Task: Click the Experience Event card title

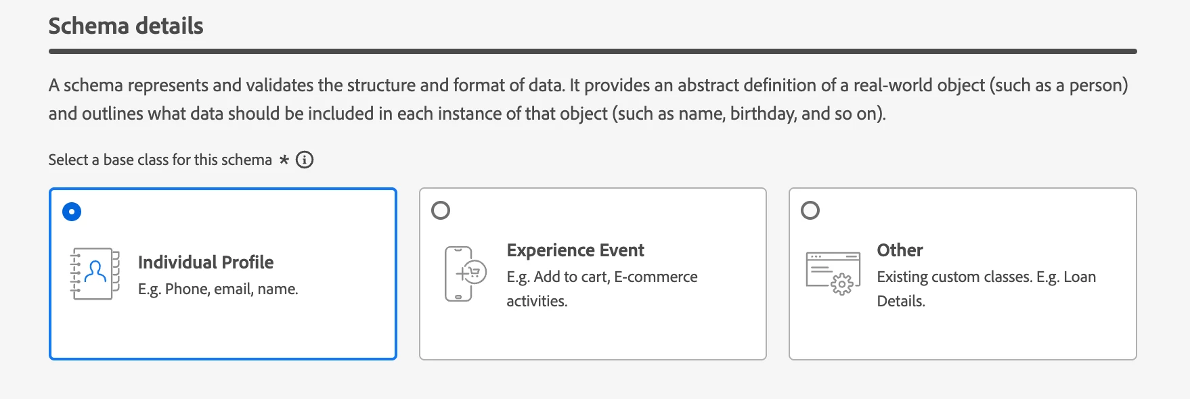Action: [x=575, y=250]
